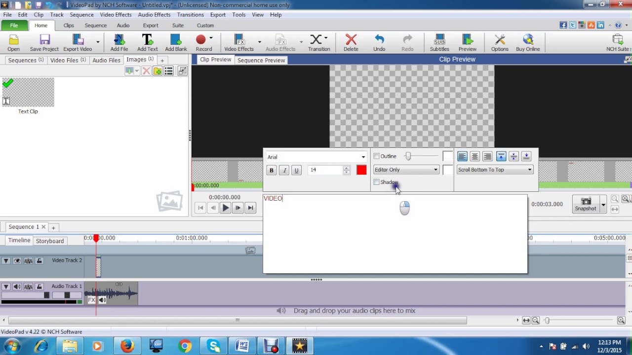Collapse Video Track 2 with the triangle
The image size is (632, 355).
pos(6,260)
